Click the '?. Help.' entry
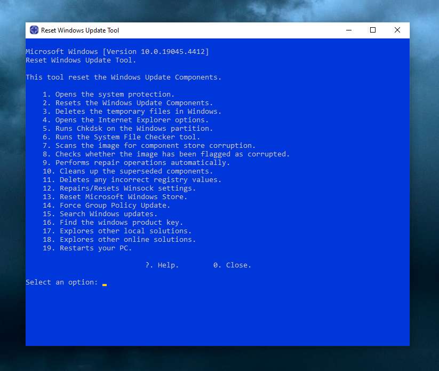 click(162, 265)
